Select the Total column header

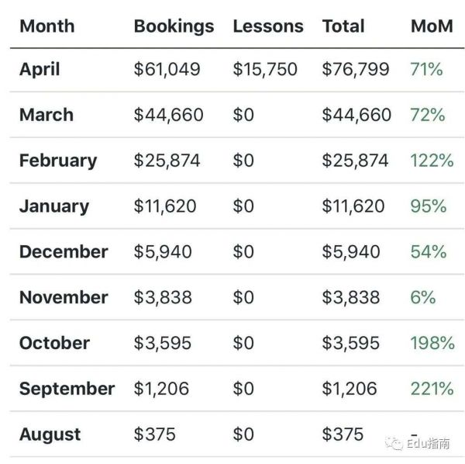pos(343,26)
